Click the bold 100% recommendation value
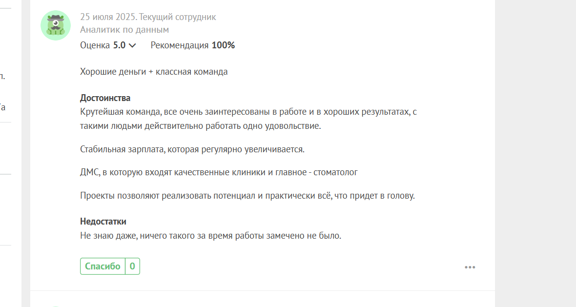 224,45
